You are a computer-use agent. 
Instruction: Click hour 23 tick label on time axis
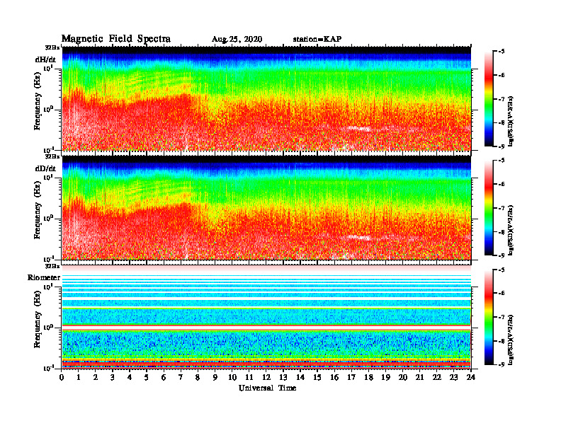click(453, 377)
